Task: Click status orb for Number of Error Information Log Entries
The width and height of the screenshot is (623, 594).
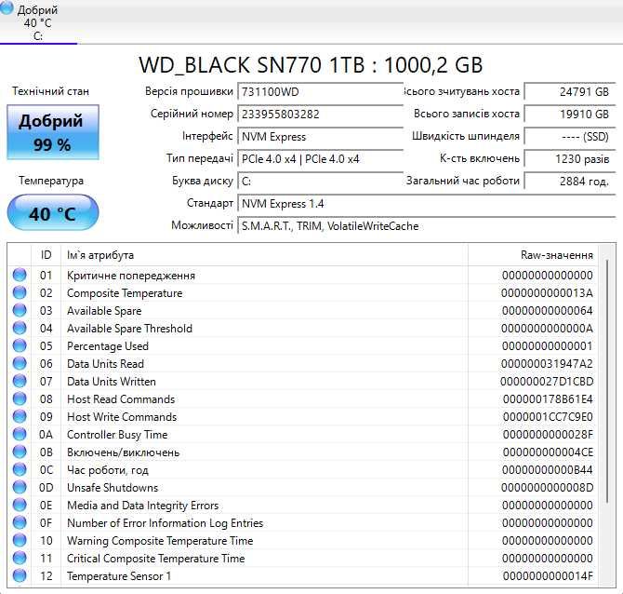Action: coord(20,523)
